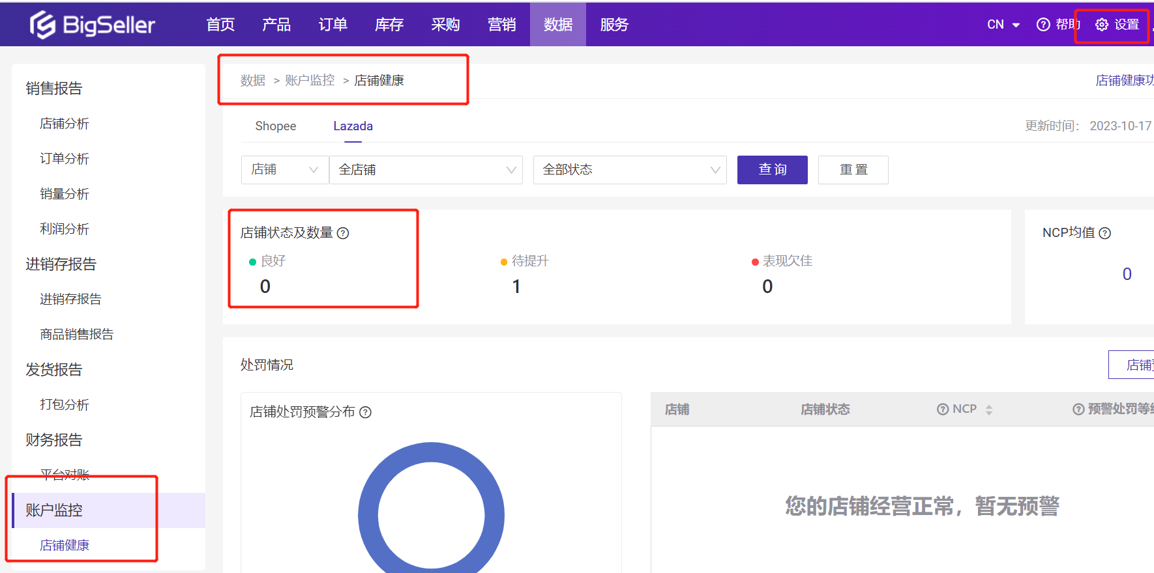Open 平台对账 in sidebar
Viewport: 1154px width, 573px height.
click(x=65, y=475)
